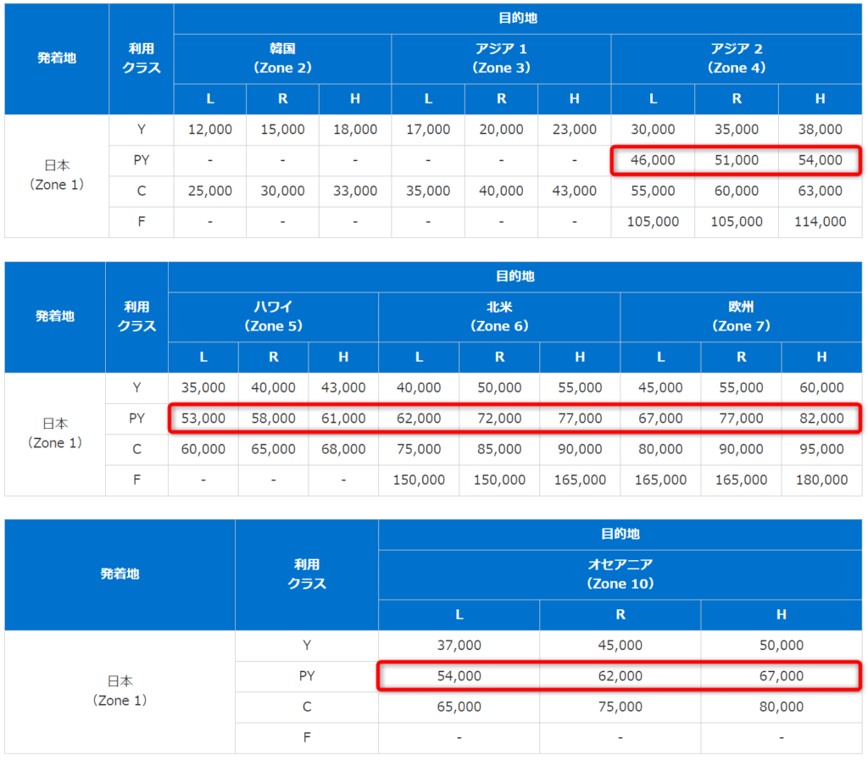Click the 韓国 (Zone 2) column header

pyautogui.click(x=282, y=58)
